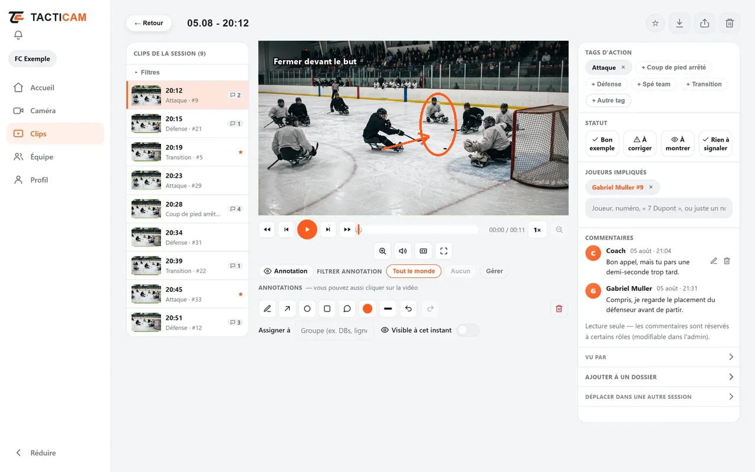Open Accueil in the sidebar
755x472 pixels.
pos(55,88)
